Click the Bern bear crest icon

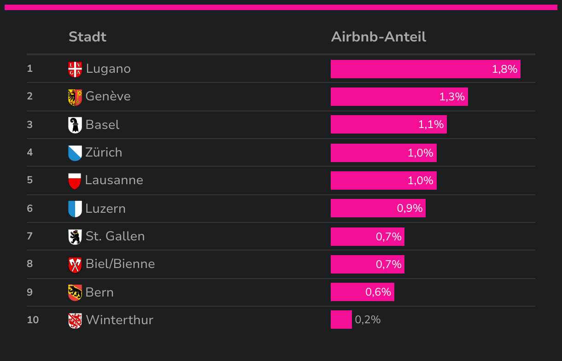coord(75,292)
